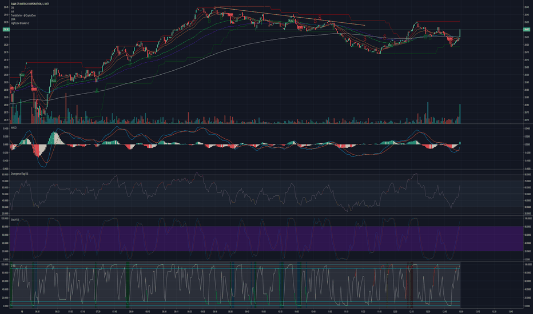The width and height of the screenshot is (533, 314).
Task: Click the separator between price chart and MACD
Action: click(x=266, y=124)
